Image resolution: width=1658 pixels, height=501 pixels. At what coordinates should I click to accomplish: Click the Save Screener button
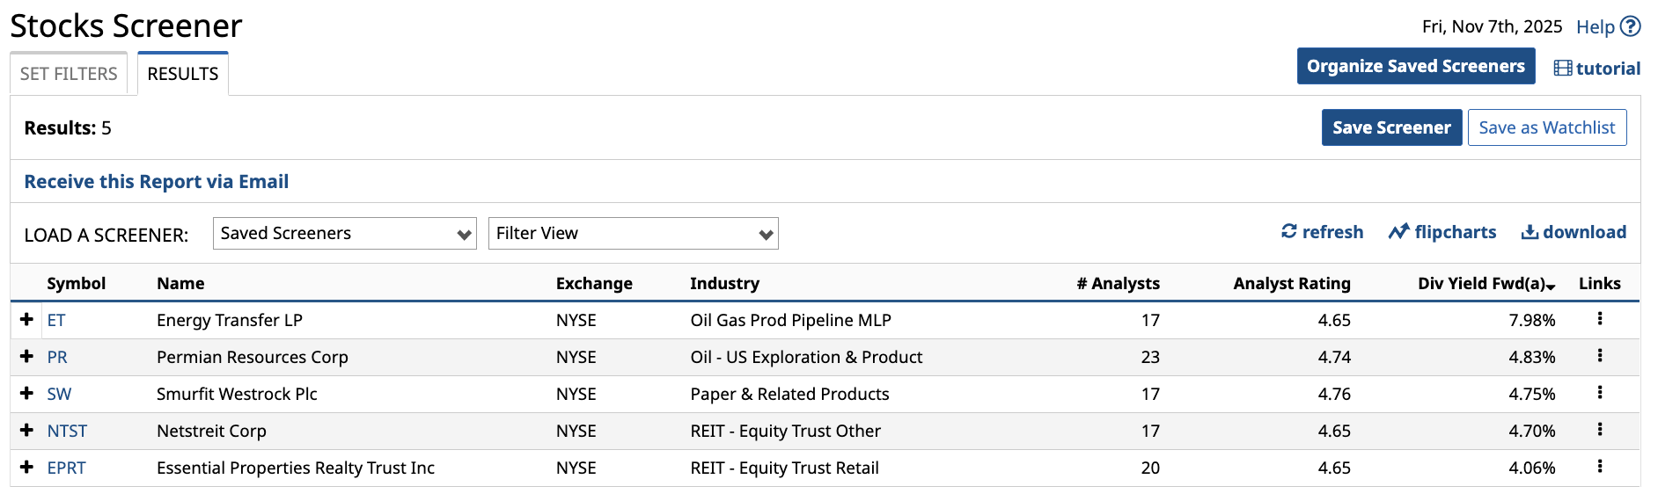[x=1391, y=127]
